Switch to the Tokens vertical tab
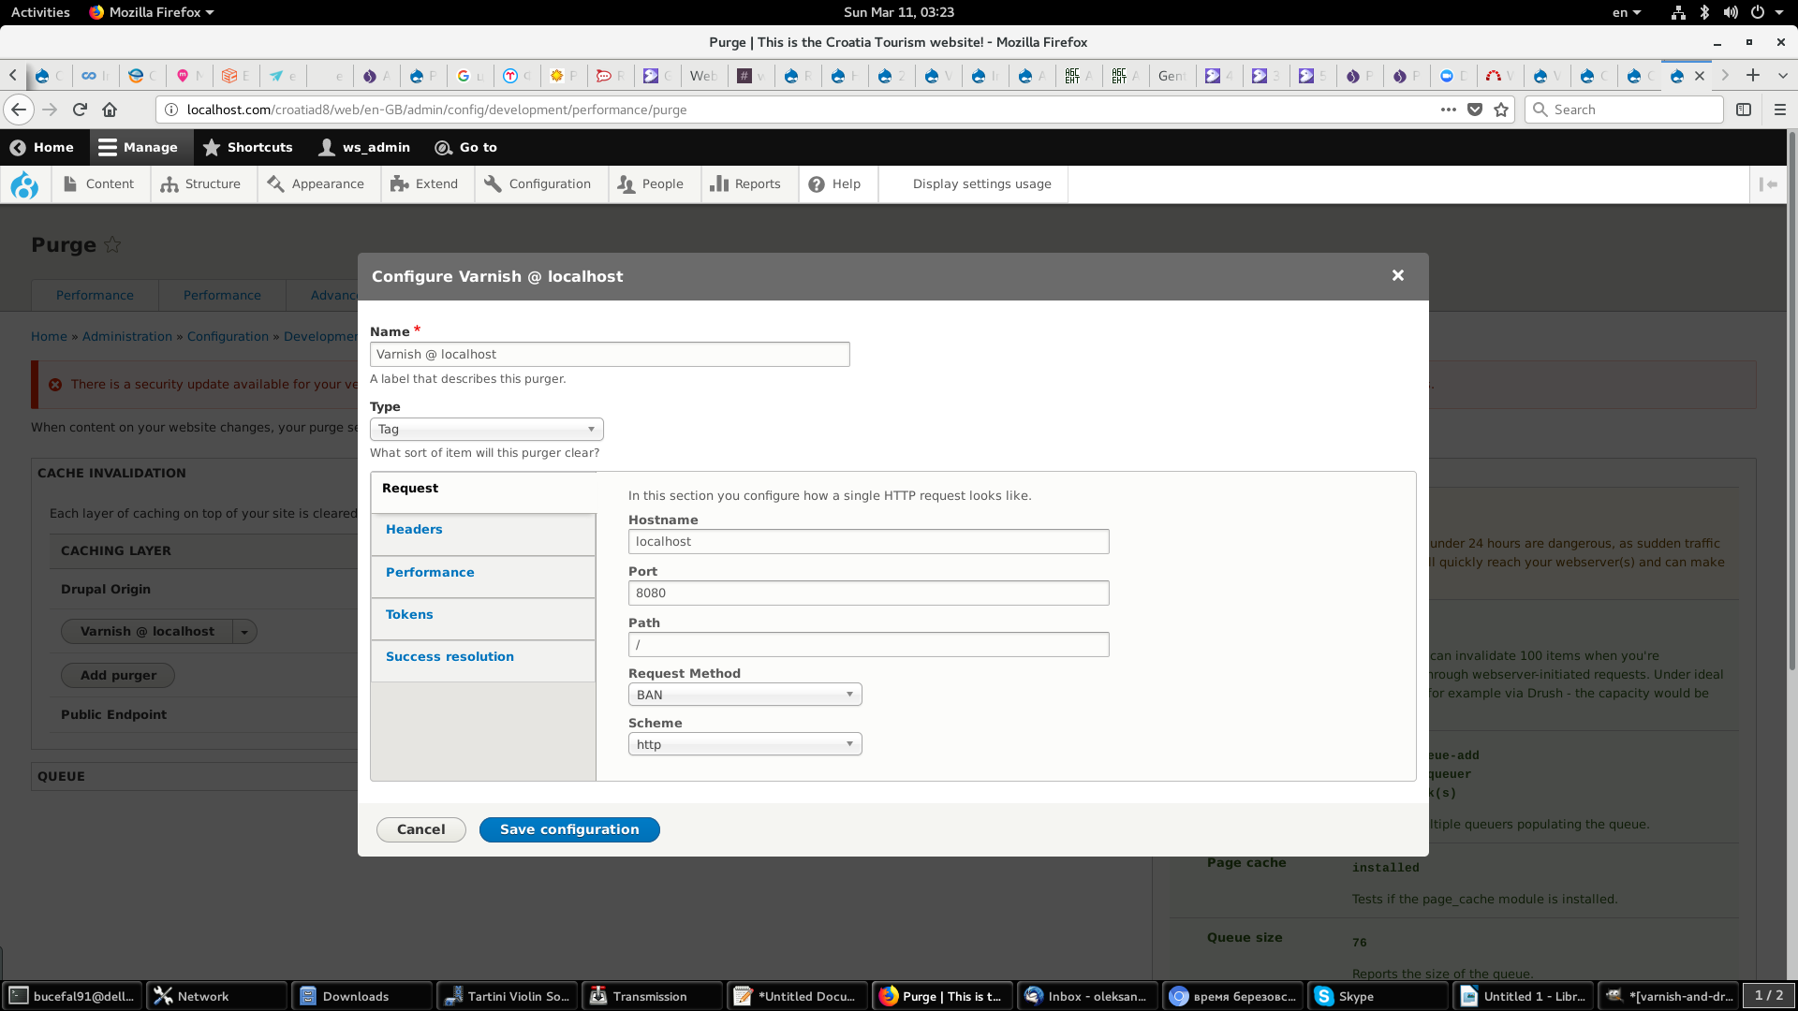 (x=483, y=619)
